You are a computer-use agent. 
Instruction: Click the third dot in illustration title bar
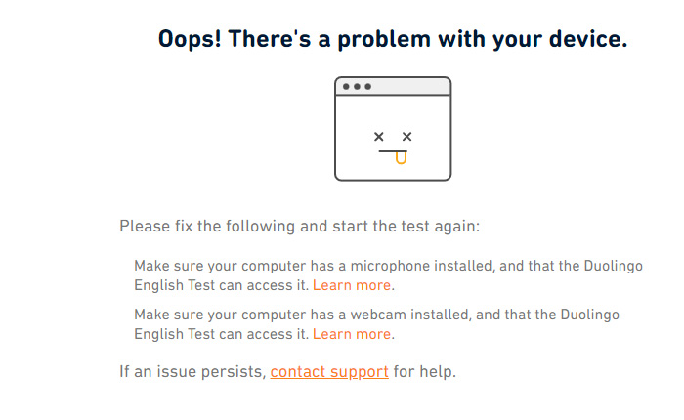(x=367, y=86)
